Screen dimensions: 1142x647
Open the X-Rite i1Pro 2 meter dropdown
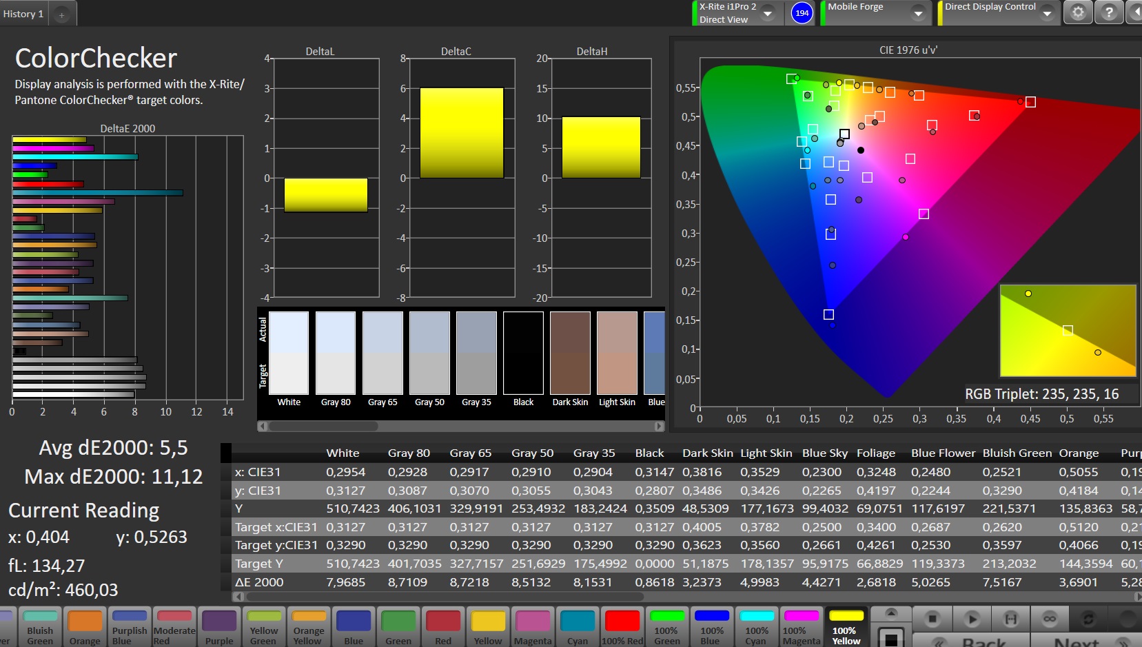[x=766, y=13]
